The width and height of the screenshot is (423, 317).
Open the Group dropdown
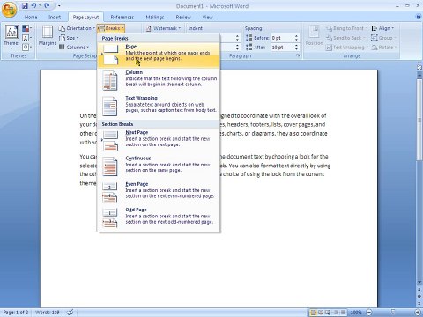[383, 38]
